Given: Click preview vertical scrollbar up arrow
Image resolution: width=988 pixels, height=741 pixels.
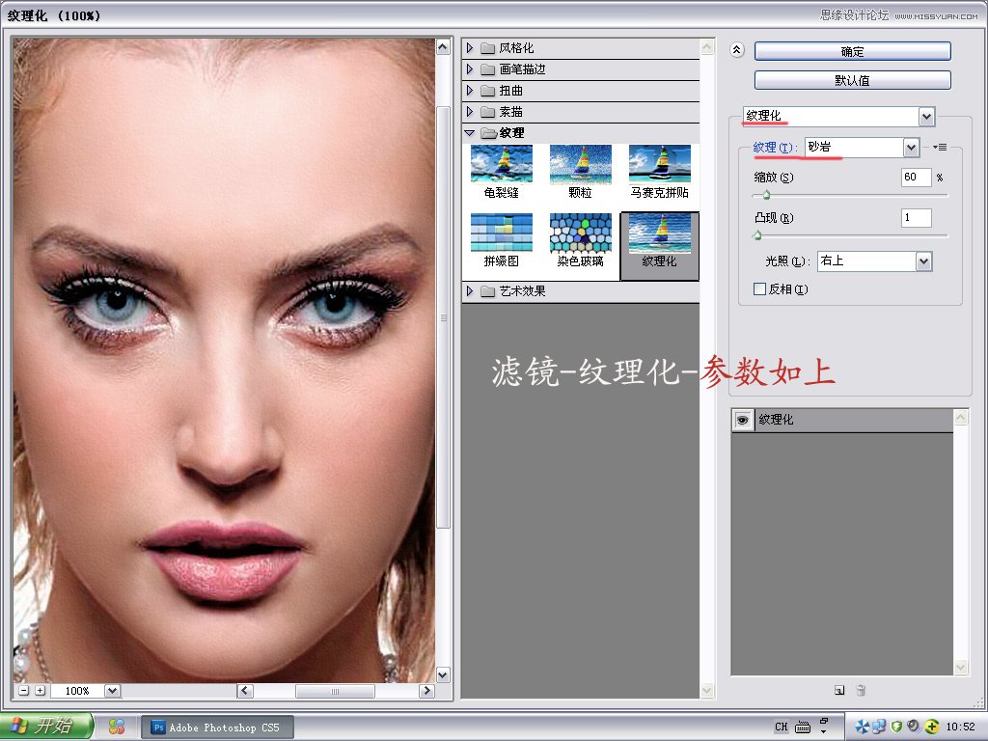Looking at the screenshot, I should [443, 47].
